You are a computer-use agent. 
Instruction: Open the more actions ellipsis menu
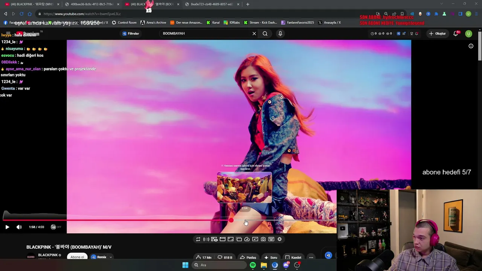pos(311,257)
